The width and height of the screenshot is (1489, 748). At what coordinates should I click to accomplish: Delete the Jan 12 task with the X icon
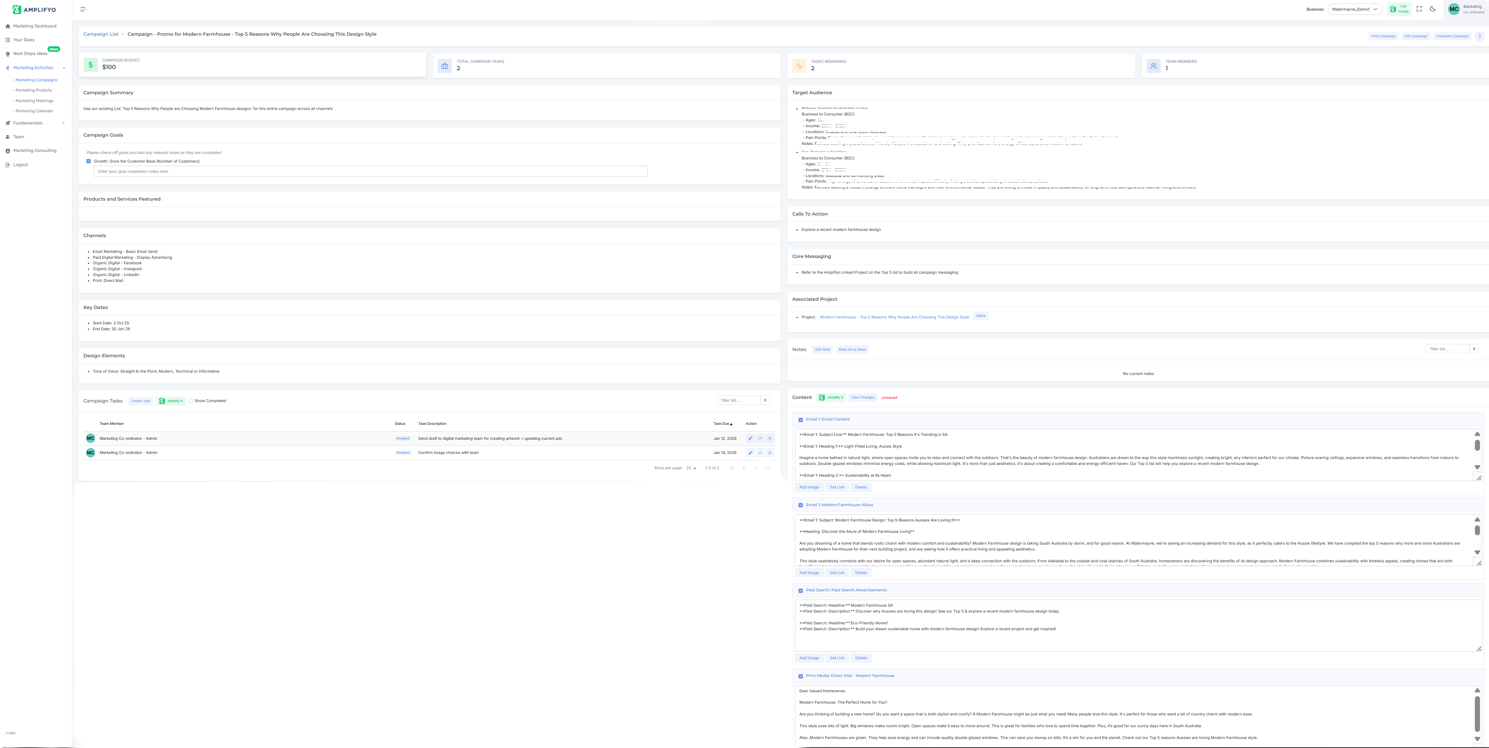tap(769, 438)
